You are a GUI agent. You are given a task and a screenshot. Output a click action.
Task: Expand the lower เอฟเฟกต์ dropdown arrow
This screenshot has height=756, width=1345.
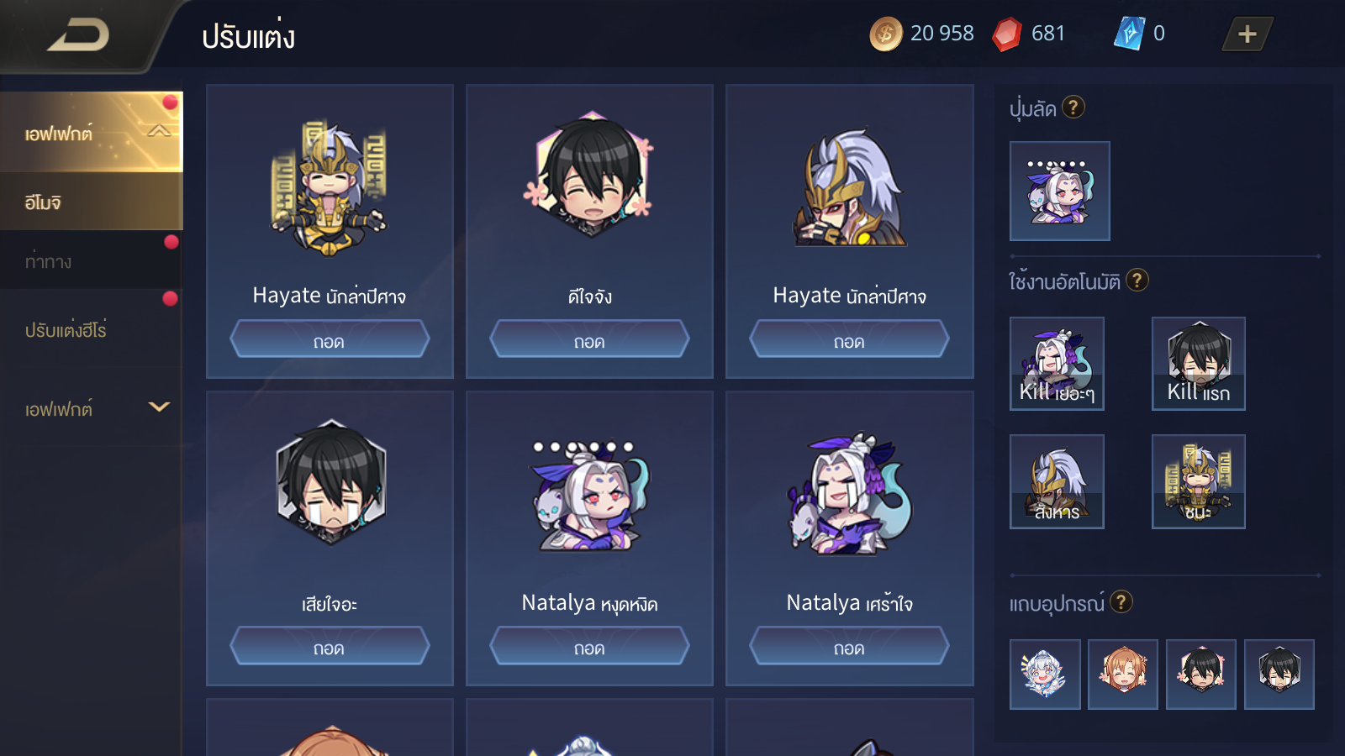point(159,407)
